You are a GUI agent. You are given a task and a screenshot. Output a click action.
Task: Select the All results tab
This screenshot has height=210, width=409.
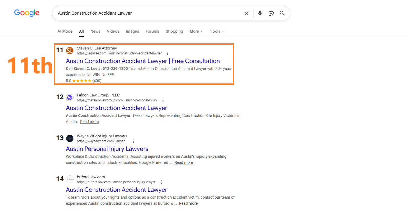tap(81, 31)
